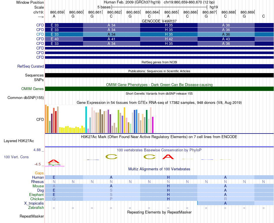Click the magenta last bar in GTEx chart
This screenshot has height=223, width=274.
point(153,125)
